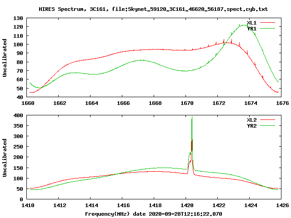Screen dimensions: 291x218
Task: Click the bottom plot's Uncalibrated axis label
Action: pyautogui.click(x=5, y=158)
